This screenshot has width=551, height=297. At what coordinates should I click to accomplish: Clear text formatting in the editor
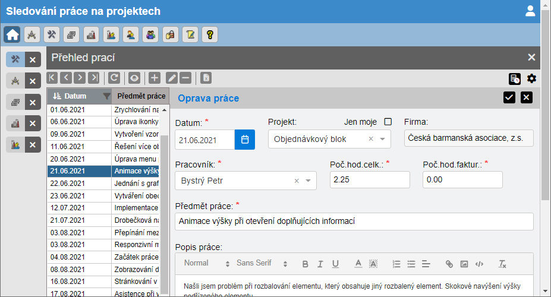tap(502, 264)
